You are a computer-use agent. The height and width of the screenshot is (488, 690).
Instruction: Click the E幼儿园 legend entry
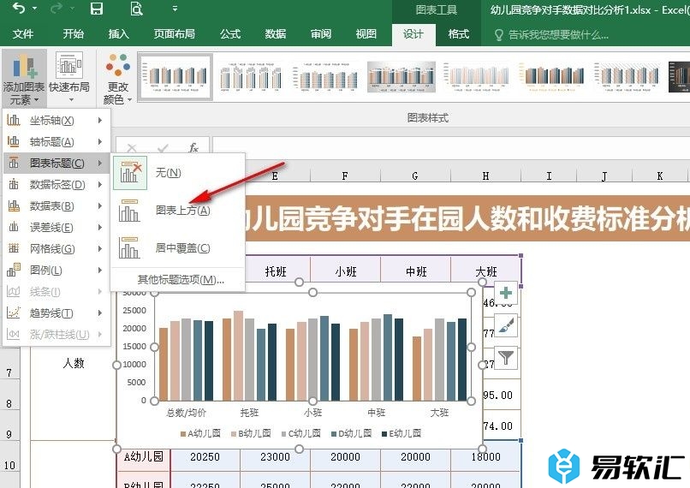(x=402, y=433)
